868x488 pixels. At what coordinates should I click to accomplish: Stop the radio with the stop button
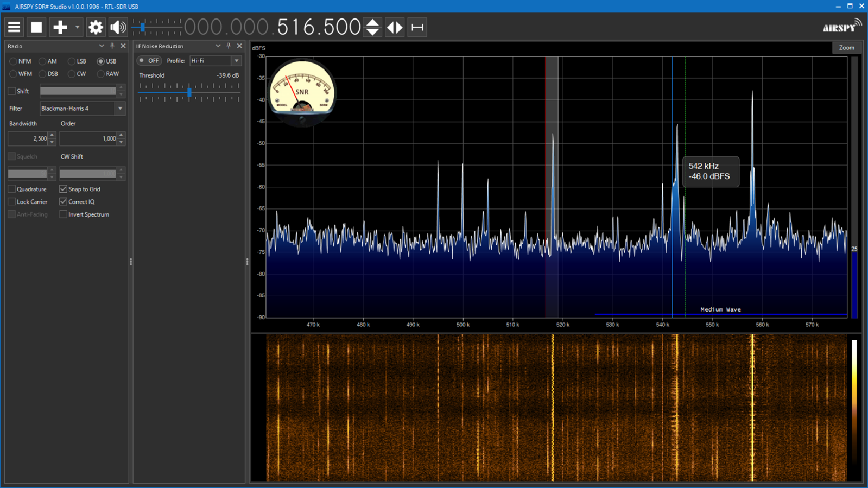36,27
